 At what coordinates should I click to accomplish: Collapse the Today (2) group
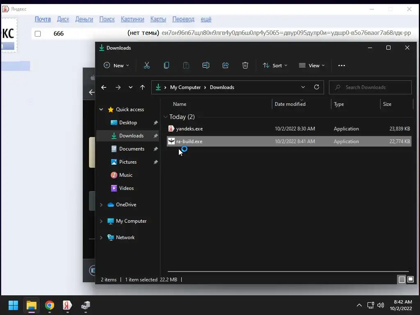166,117
